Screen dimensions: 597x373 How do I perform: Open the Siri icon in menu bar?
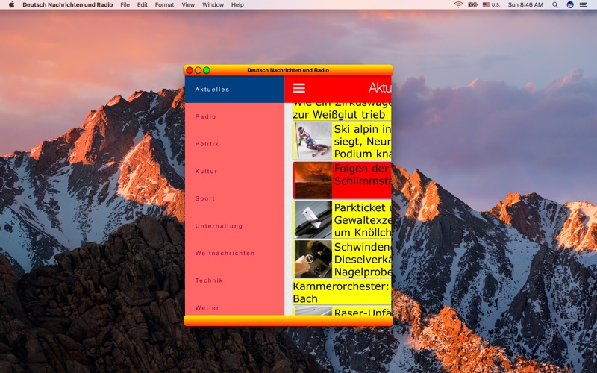[570, 4]
